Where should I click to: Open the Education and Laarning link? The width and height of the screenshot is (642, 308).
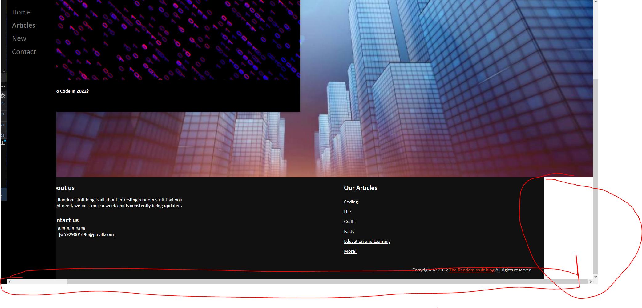367,241
